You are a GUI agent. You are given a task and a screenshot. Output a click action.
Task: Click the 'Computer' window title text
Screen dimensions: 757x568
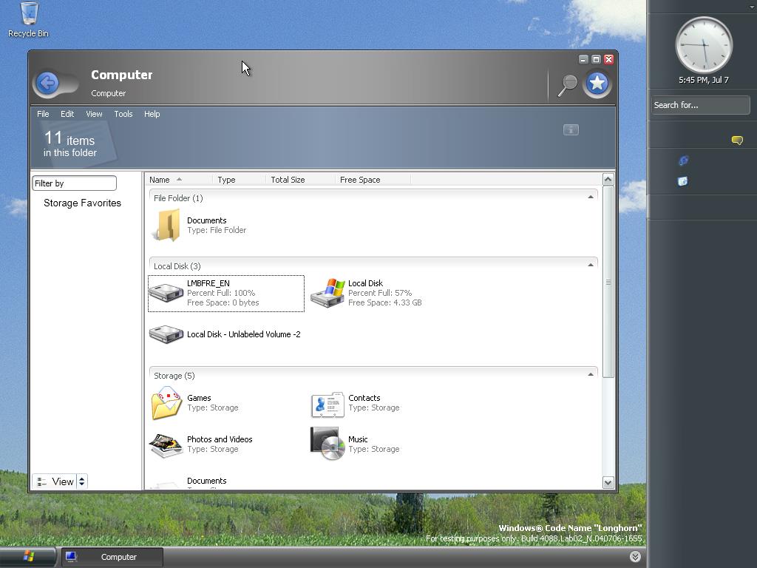[x=122, y=75]
